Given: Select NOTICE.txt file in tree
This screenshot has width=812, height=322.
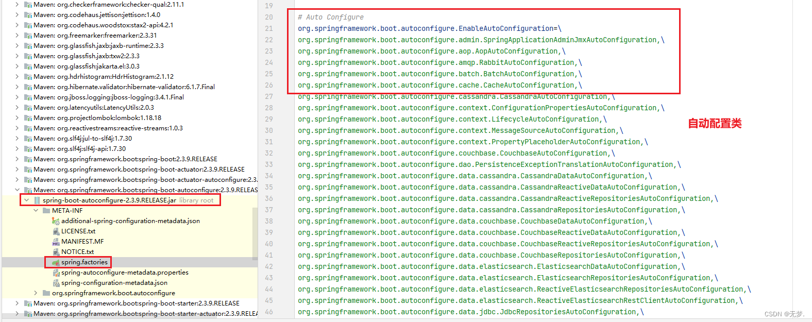Looking at the screenshot, I should (77, 251).
